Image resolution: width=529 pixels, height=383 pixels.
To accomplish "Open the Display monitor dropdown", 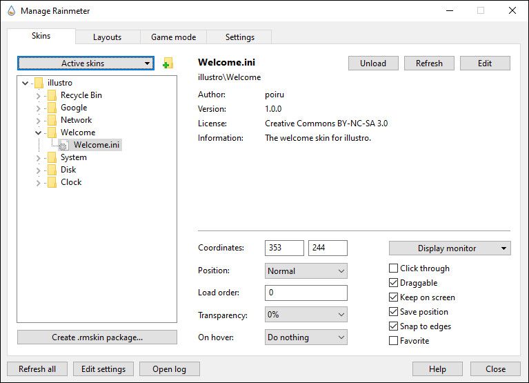I will (450, 248).
